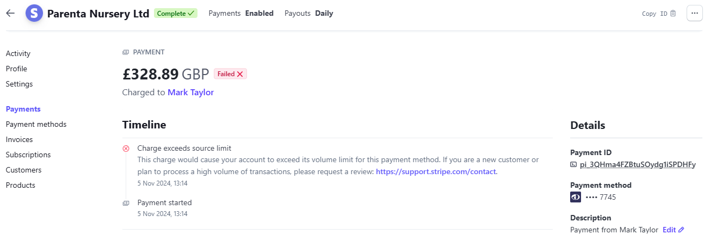Viewport: 704px width, 234px height.
Task: Open the three-dot overflow menu
Action: [x=695, y=13]
